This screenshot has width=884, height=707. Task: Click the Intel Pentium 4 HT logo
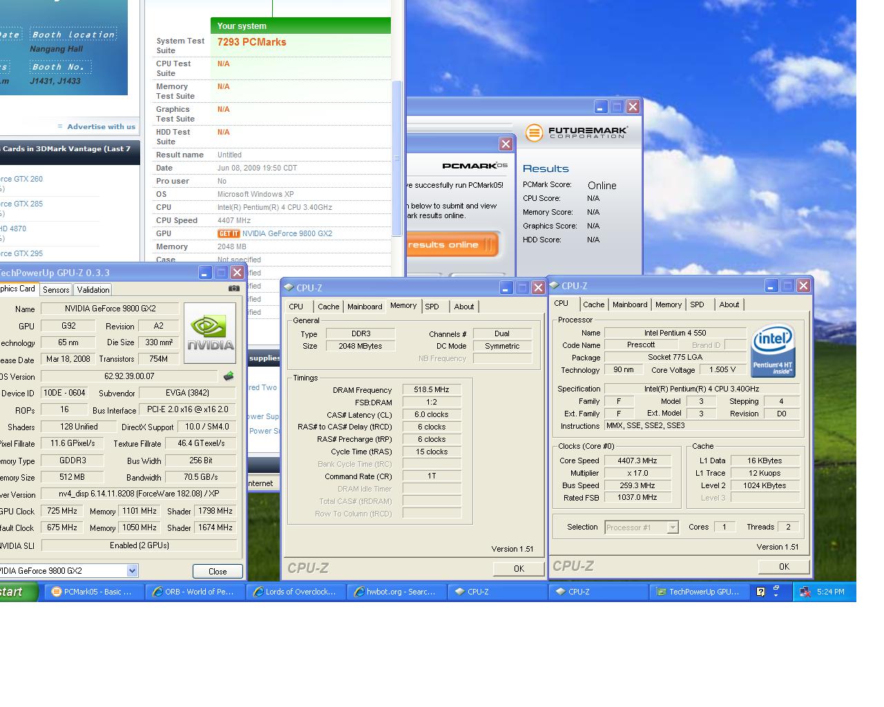pyautogui.click(x=773, y=351)
